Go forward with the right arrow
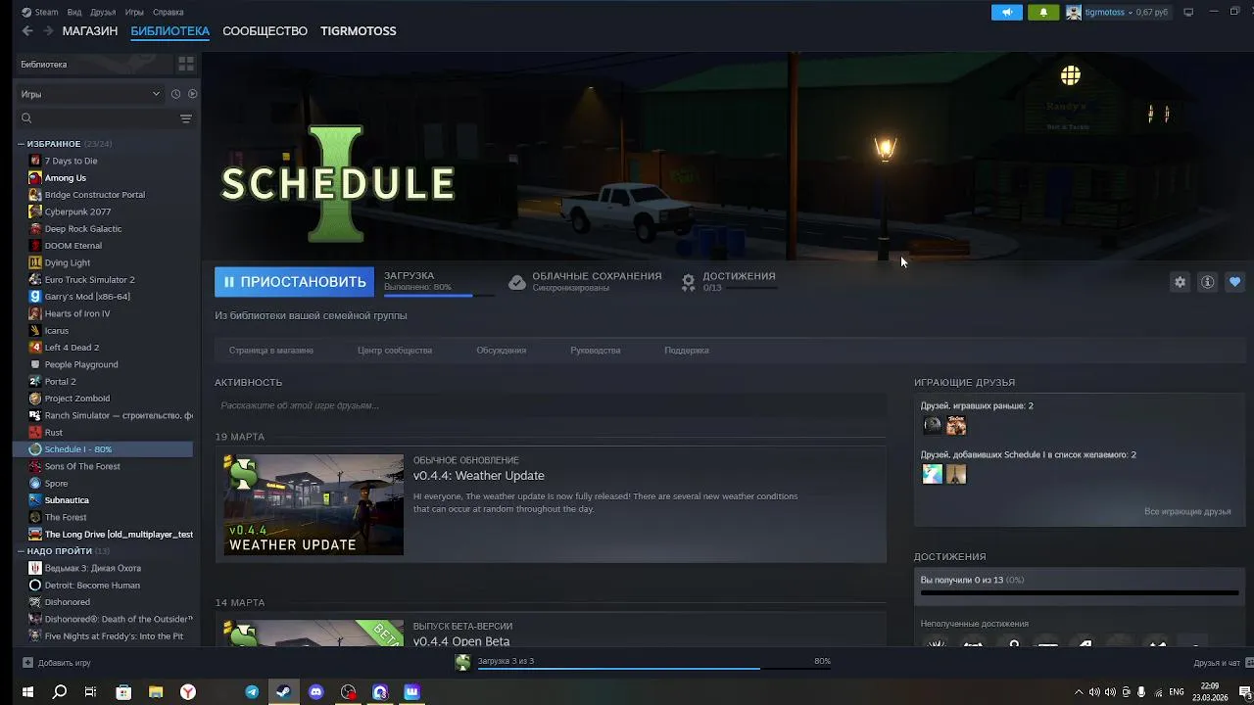Image resolution: width=1254 pixels, height=705 pixels. click(49, 31)
